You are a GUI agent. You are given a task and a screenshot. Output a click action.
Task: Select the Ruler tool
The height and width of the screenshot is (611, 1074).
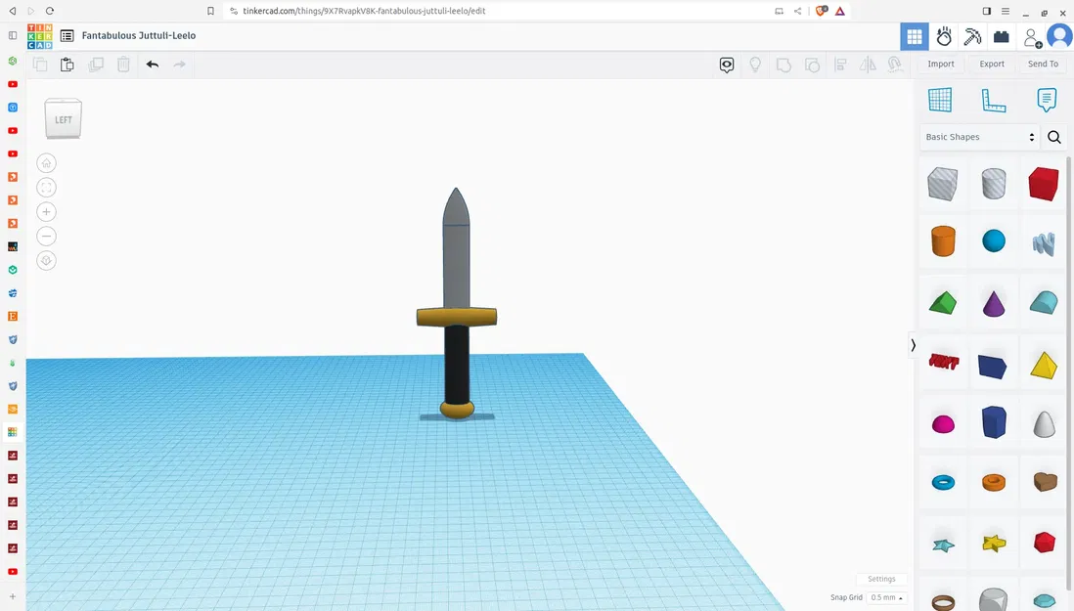(994, 99)
